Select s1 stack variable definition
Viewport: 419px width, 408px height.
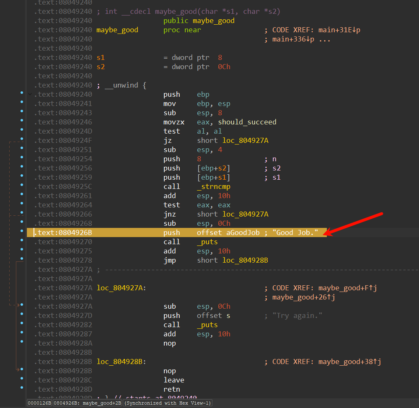coord(101,58)
